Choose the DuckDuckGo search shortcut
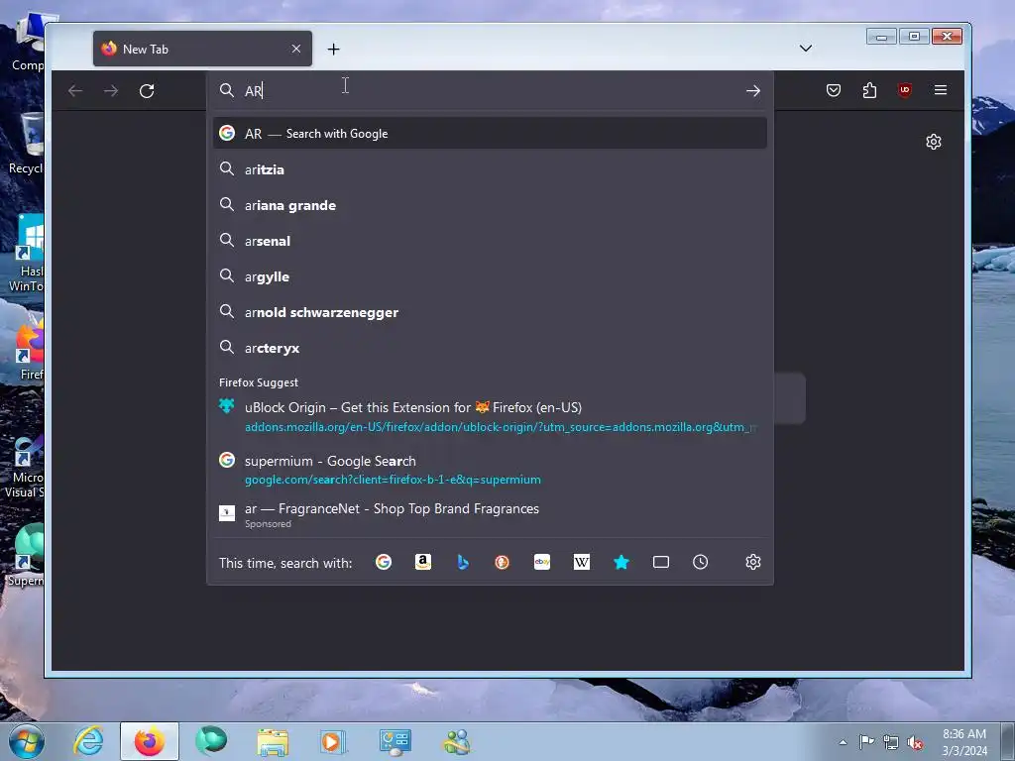The image size is (1015, 761). tap(502, 562)
